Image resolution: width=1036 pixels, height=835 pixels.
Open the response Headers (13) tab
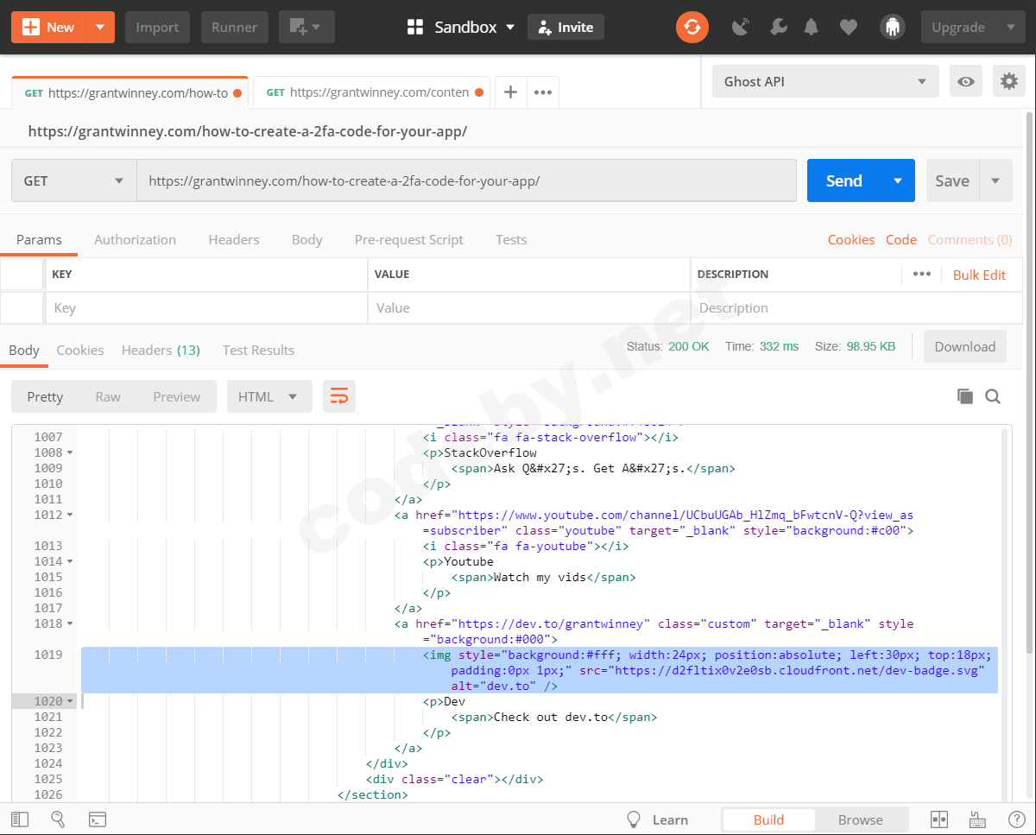coord(161,351)
